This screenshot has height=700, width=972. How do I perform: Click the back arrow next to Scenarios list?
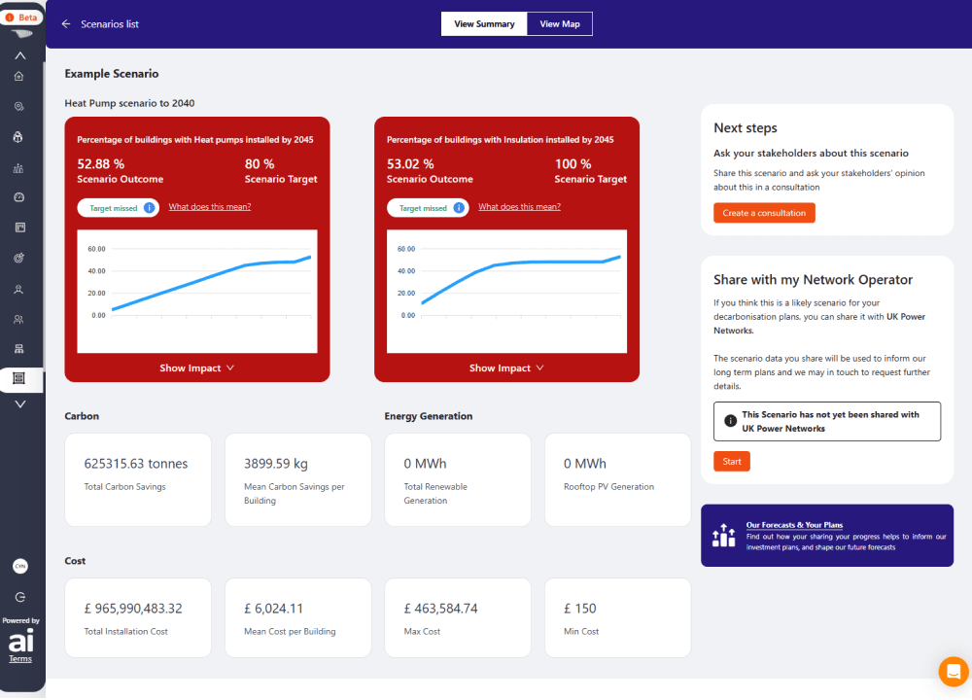pos(66,24)
